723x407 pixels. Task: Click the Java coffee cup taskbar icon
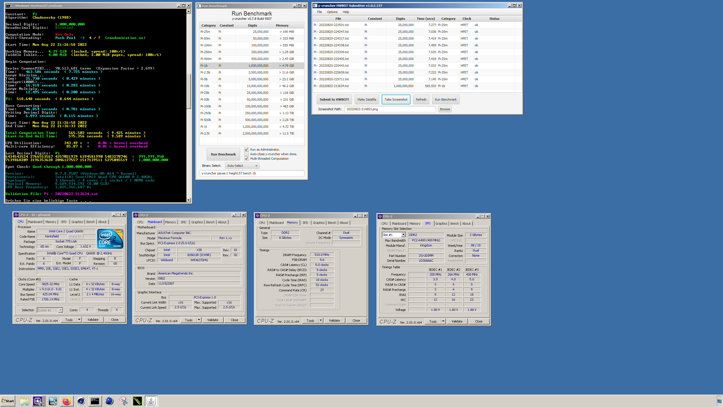click(151, 401)
